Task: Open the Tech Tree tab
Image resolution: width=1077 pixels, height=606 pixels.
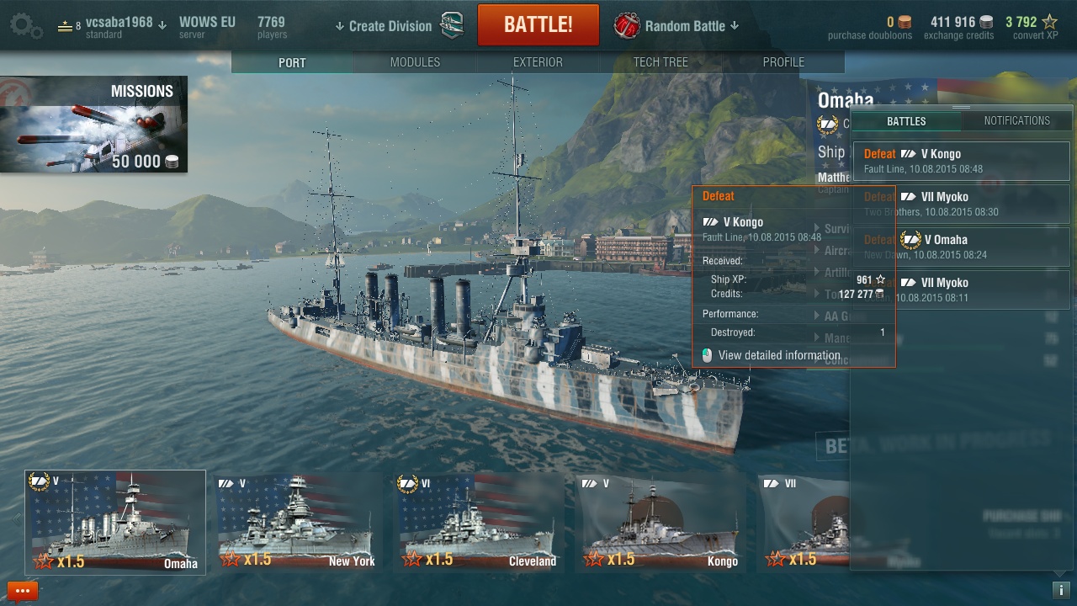Action: coord(661,62)
